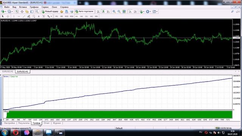This screenshot has height=136, width=242.
Task: Click the globe icon beside Авто-торговля
Action: click(x=71, y=12)
